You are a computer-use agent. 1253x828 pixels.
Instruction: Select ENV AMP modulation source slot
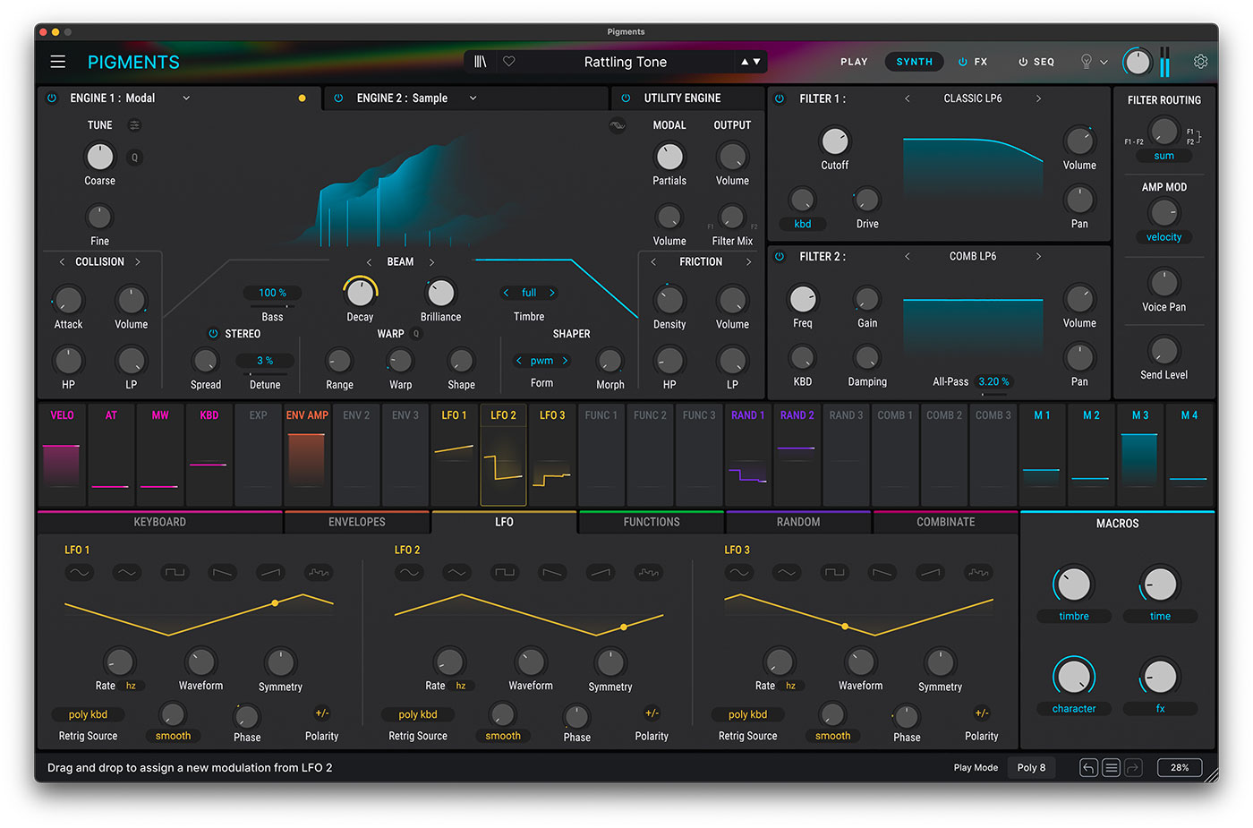point(307,455)
